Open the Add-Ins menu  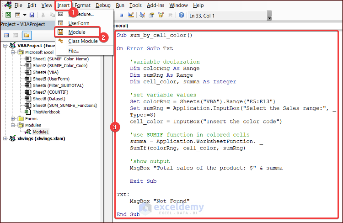tap(155, 5)
